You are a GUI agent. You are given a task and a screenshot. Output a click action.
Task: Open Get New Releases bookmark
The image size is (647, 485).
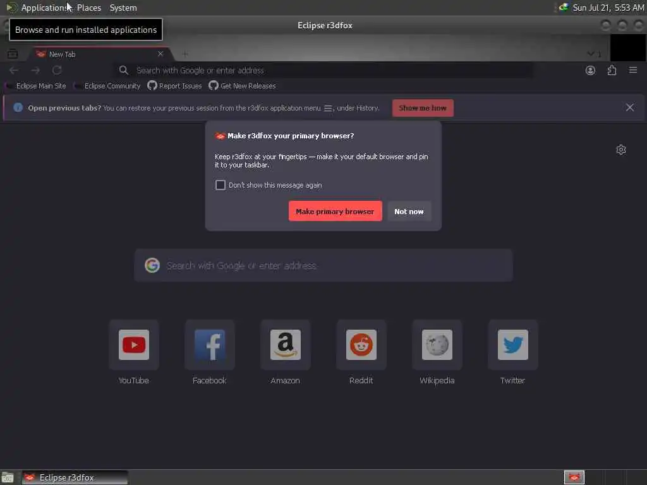tap(243, 86)
